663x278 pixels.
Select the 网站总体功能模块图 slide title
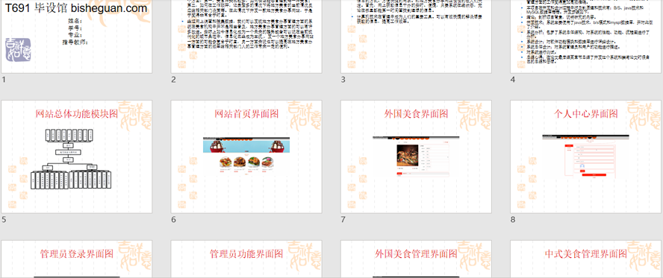[x=77, y=114]
